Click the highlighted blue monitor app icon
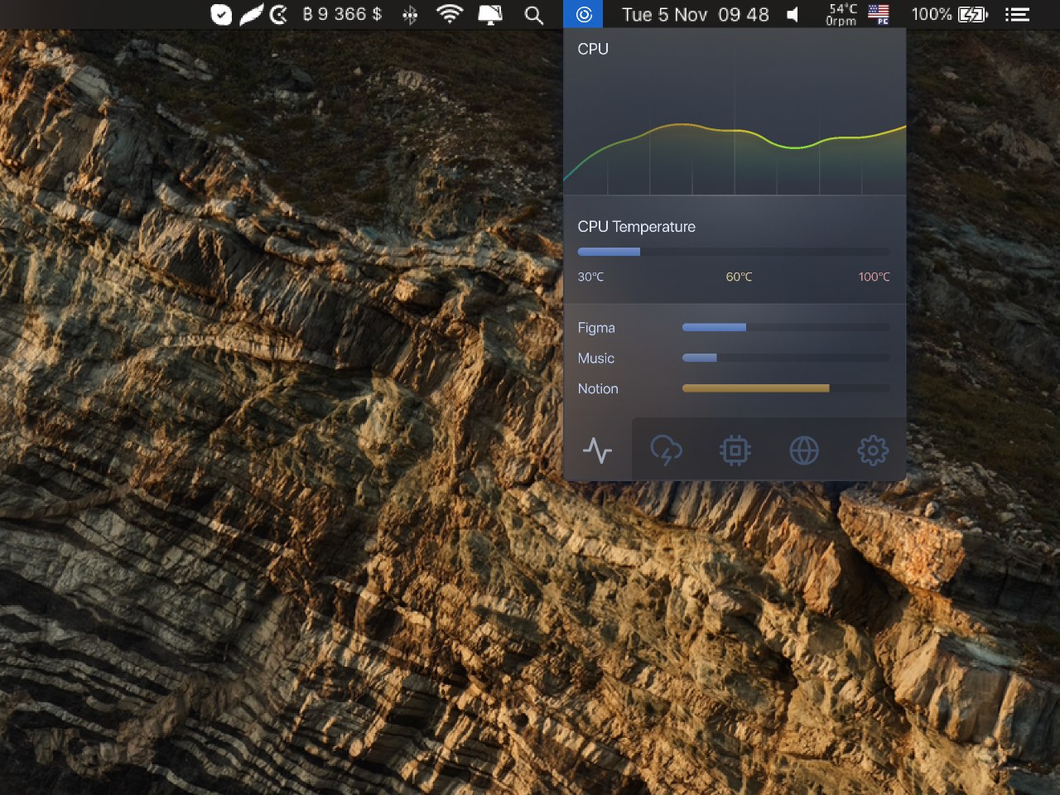1060x795 pixels. click(584, 14)
